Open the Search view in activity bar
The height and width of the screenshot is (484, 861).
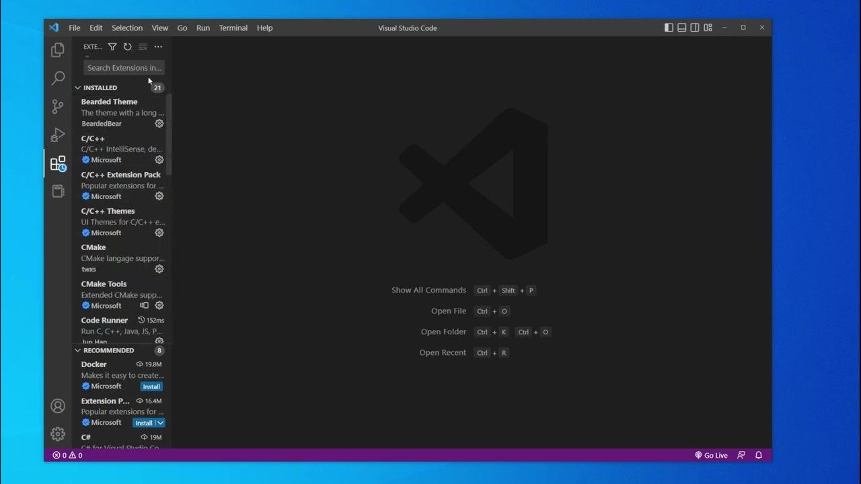(58, 78)
